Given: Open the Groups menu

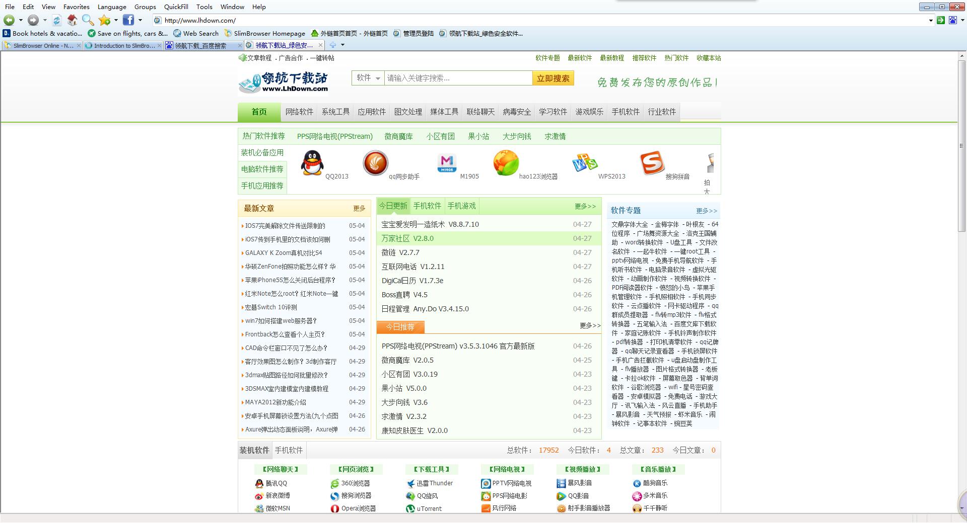Looking at the screenshot, I should tap(145, 7).
